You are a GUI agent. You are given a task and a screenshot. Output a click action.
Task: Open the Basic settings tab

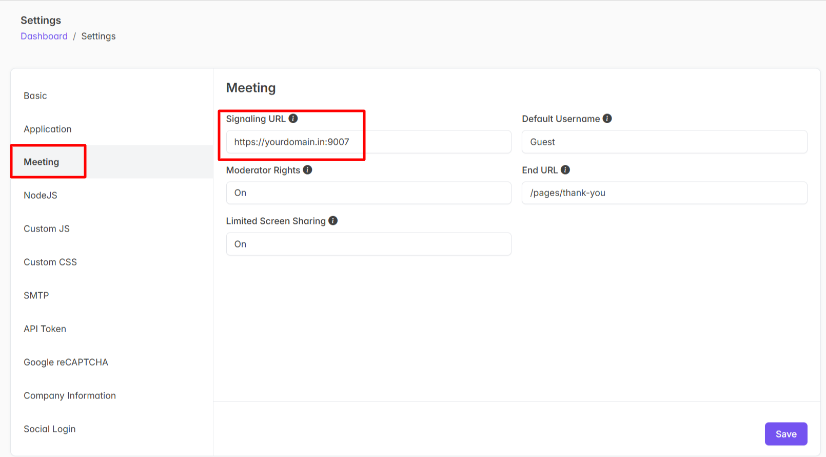(x=35, y=96)
